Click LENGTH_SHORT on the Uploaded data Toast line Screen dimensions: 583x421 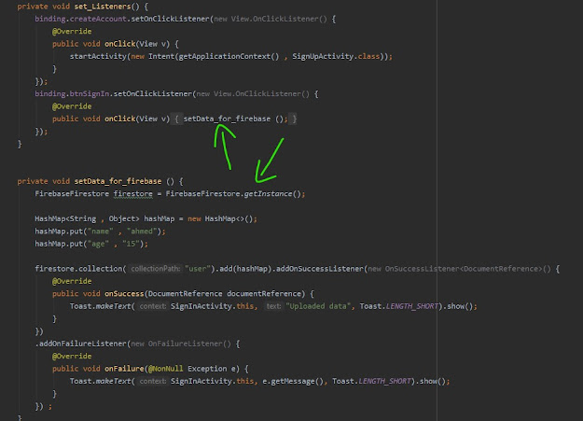click(x=412, y=306)
